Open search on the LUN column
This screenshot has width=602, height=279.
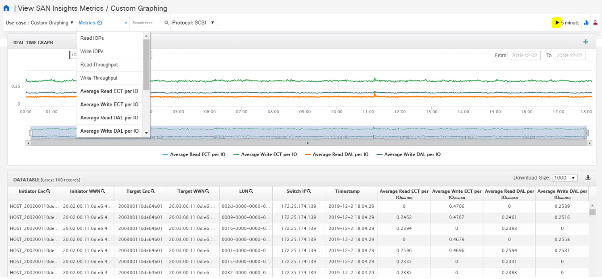click(251, 191)
